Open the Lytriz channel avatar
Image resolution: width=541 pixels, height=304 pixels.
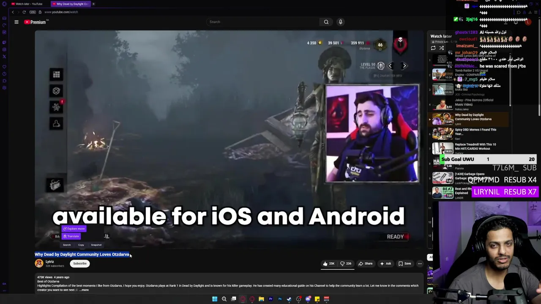(39, 263)
